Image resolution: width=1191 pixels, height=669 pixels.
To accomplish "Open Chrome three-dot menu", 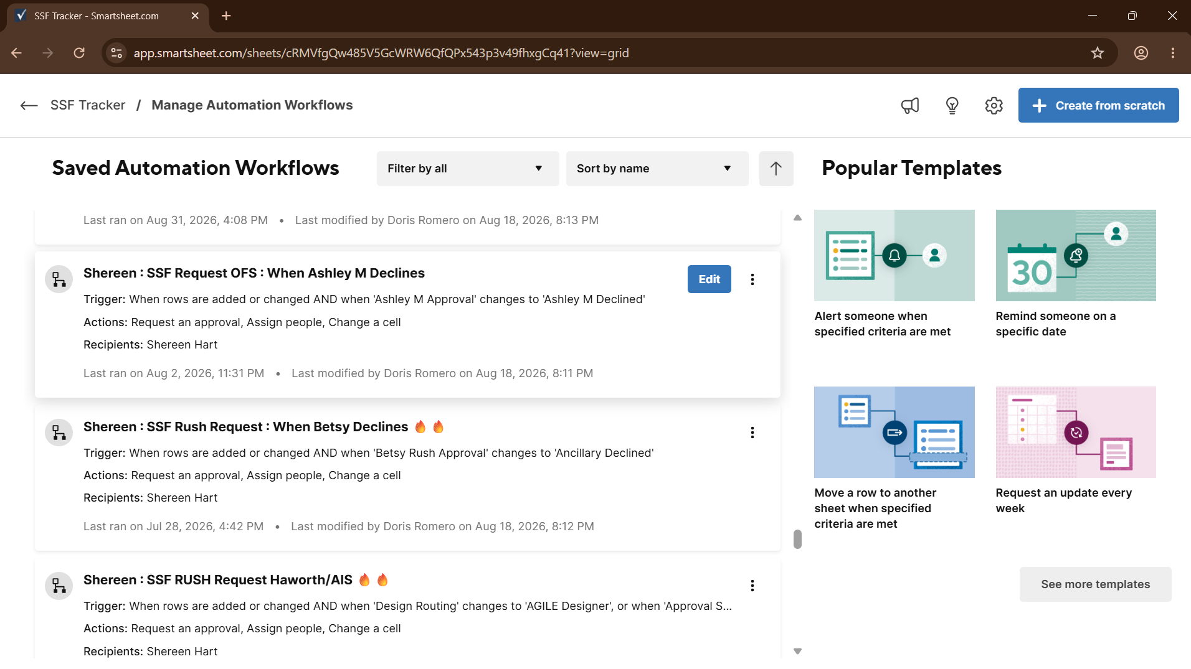I will (1172, 53).
